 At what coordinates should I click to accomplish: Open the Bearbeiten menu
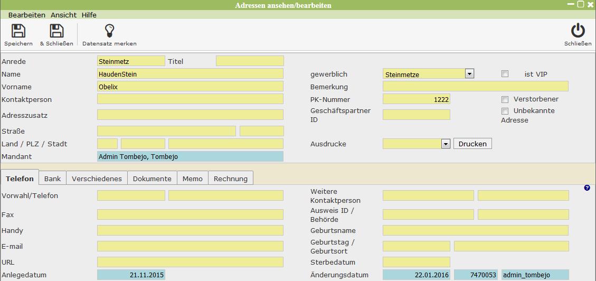[27, 15]
